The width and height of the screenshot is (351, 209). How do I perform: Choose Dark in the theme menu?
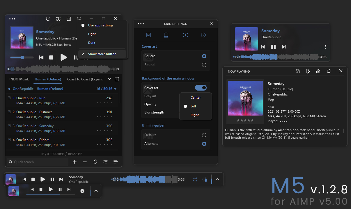[102, 43]
